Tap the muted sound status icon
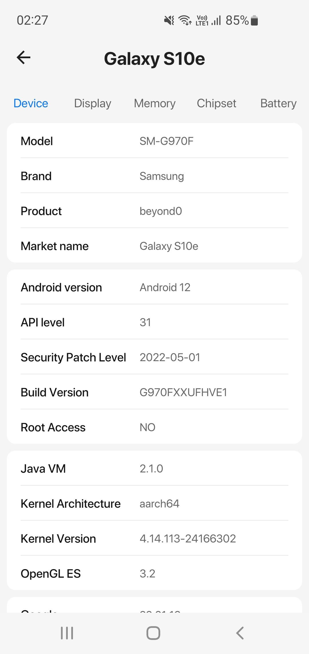The image size is (309, 654). click(x=169, y=20)
